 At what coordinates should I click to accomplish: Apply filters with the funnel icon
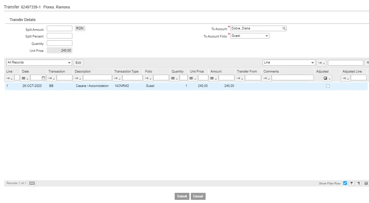pyautogui.click(x=351, y=183)
